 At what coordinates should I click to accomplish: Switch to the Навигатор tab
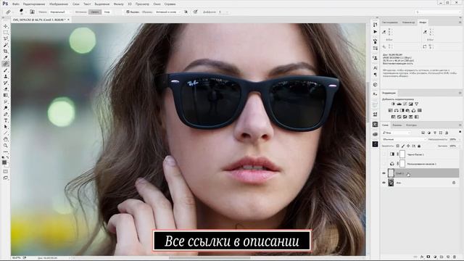tap(408, 22)
